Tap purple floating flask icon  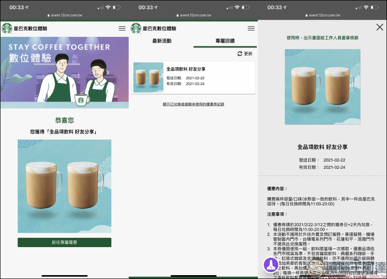pos(271,264)
